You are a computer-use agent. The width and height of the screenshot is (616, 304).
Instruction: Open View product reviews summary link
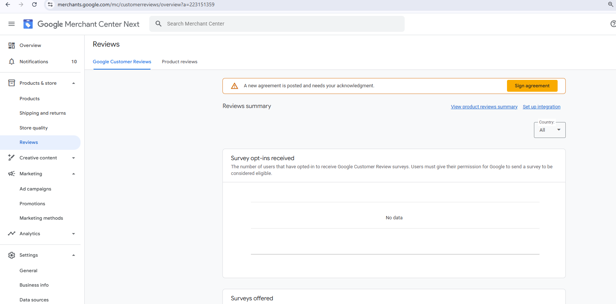pyautogui.click(x=484, y=107)
